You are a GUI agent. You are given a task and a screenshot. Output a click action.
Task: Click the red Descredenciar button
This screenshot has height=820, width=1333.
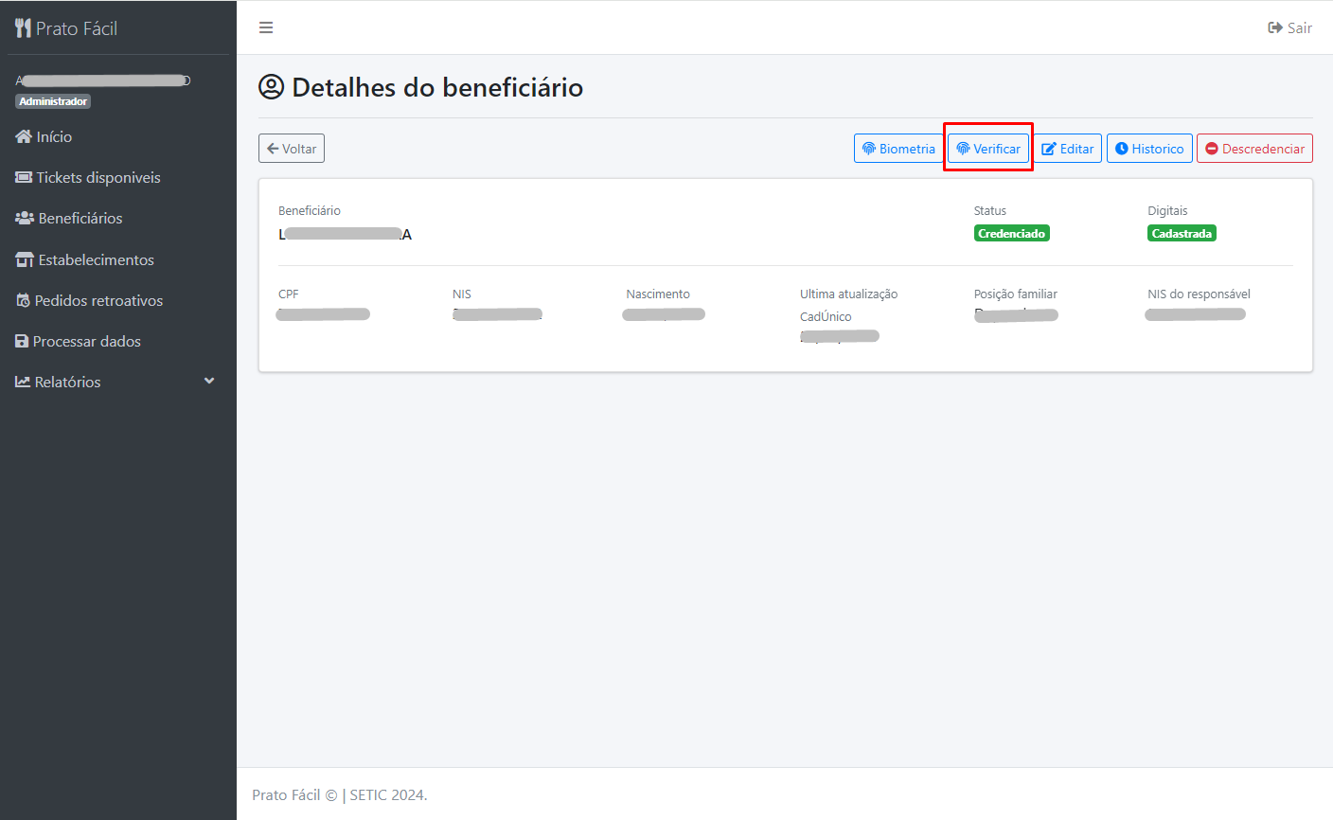[x=1254, y=149]
